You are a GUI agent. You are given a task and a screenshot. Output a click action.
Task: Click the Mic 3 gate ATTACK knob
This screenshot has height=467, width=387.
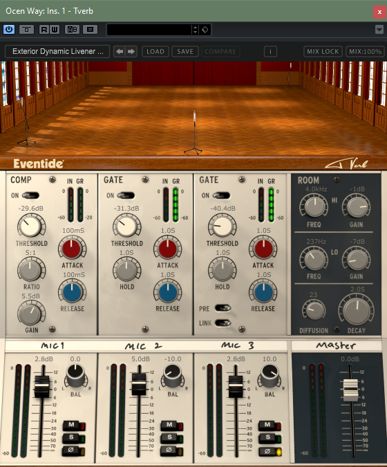point(263,248)
